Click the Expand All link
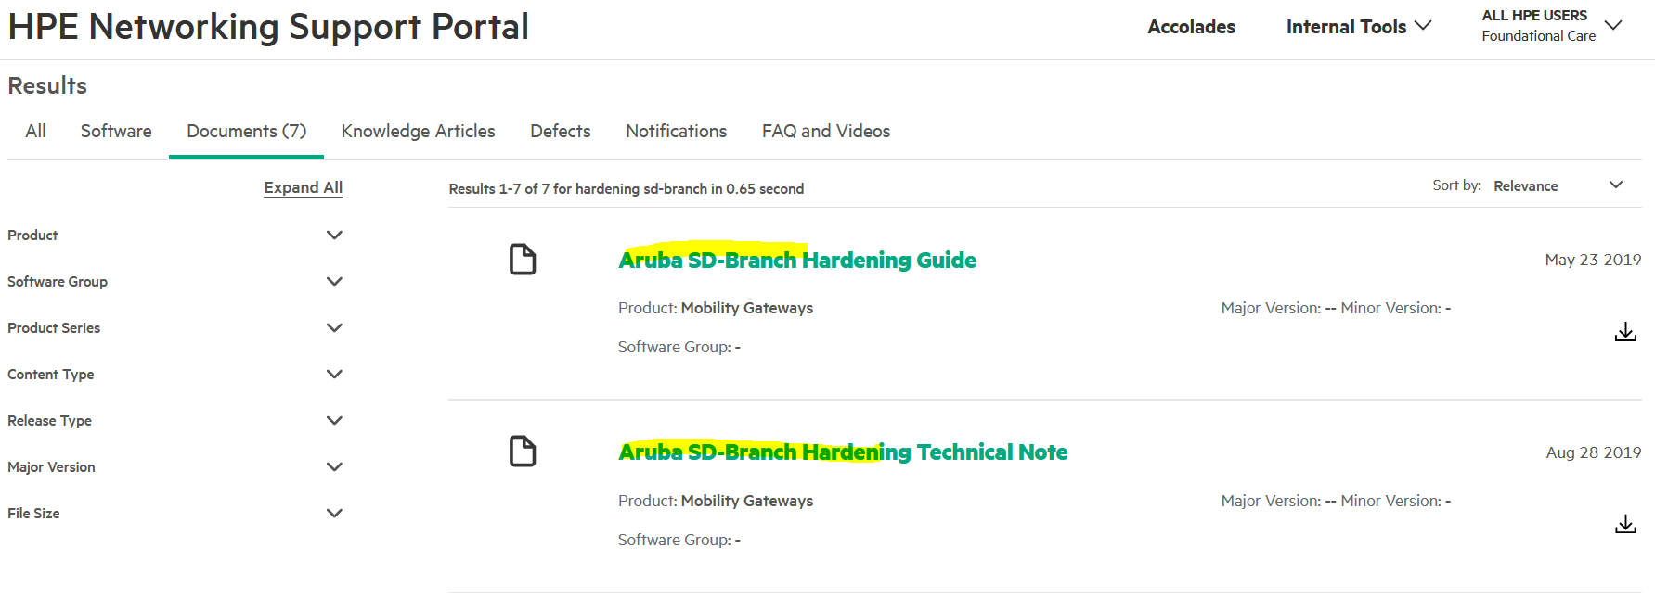This screenshot has width=1655, height=599. tap(303, 187)
